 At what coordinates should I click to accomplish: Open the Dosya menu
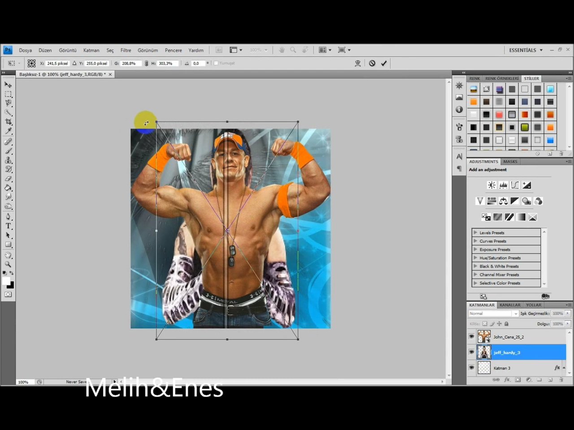25,50
